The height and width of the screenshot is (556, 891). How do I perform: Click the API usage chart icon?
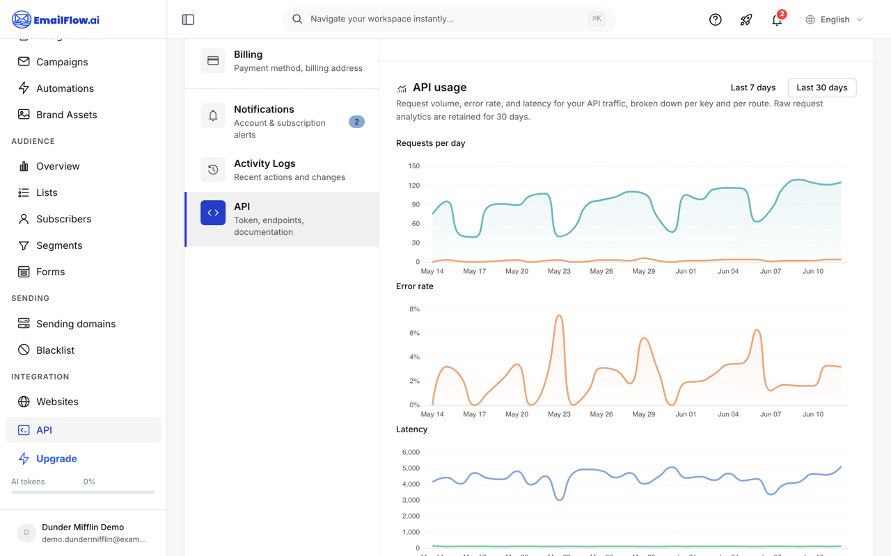coord(402,88)
